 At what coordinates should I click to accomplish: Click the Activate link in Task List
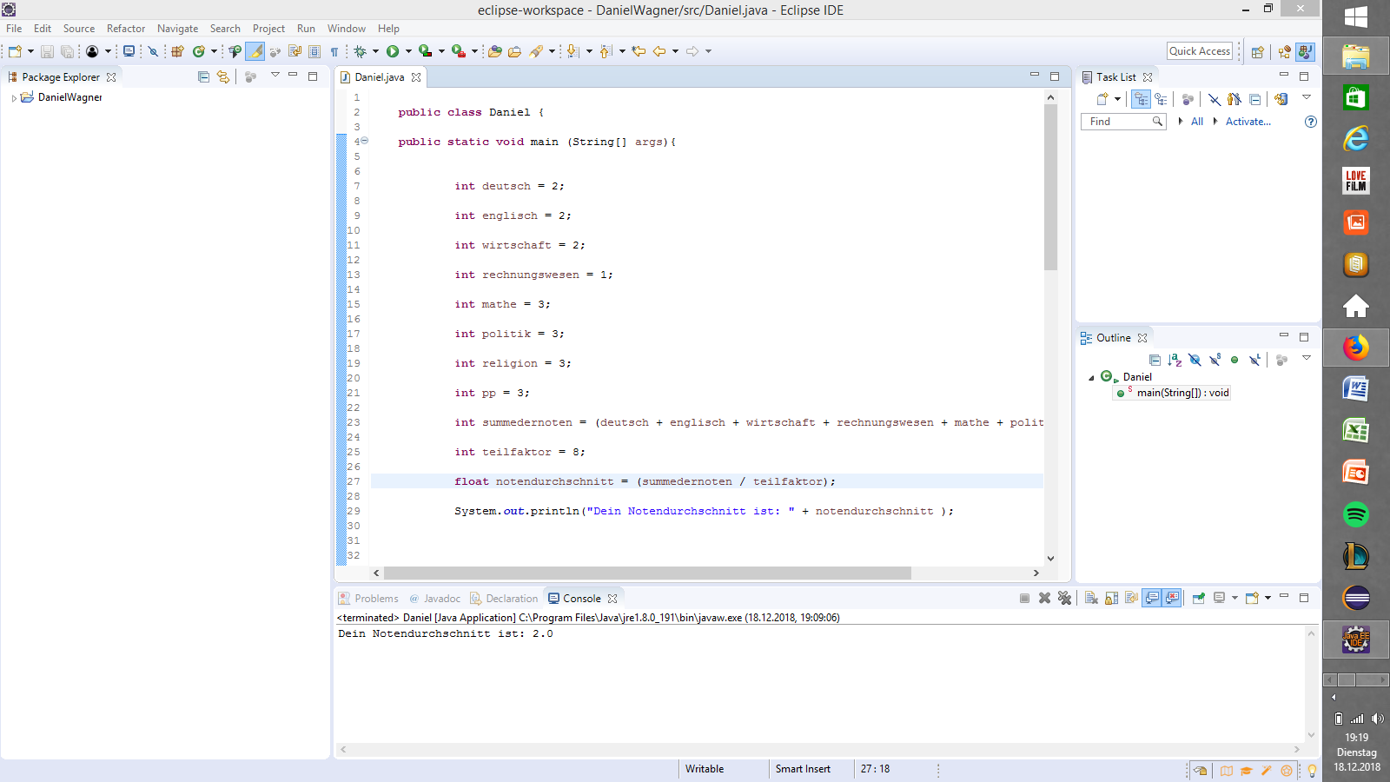point(1248,122)
